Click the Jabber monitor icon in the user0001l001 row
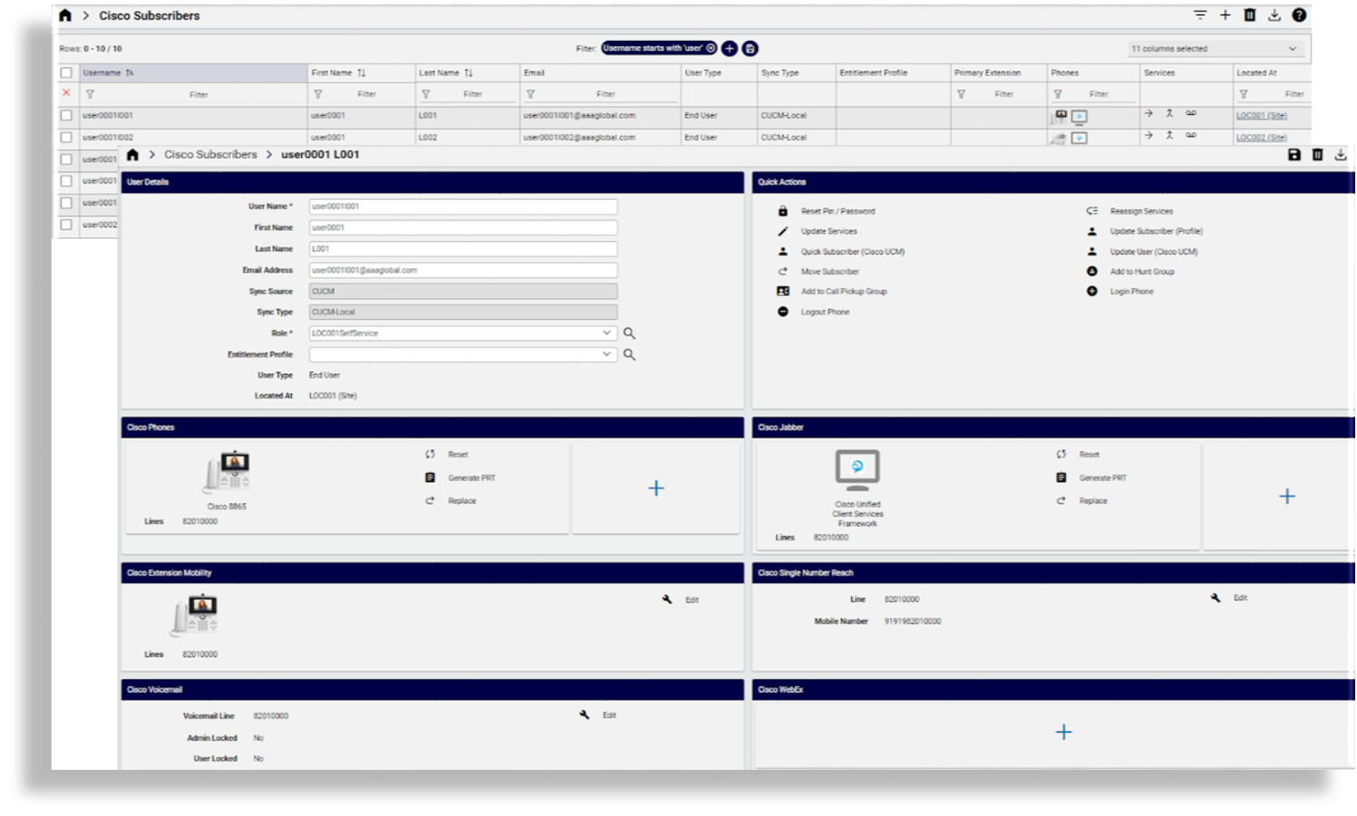This screenshot has height=816, width=1357. pos(1080,116)
